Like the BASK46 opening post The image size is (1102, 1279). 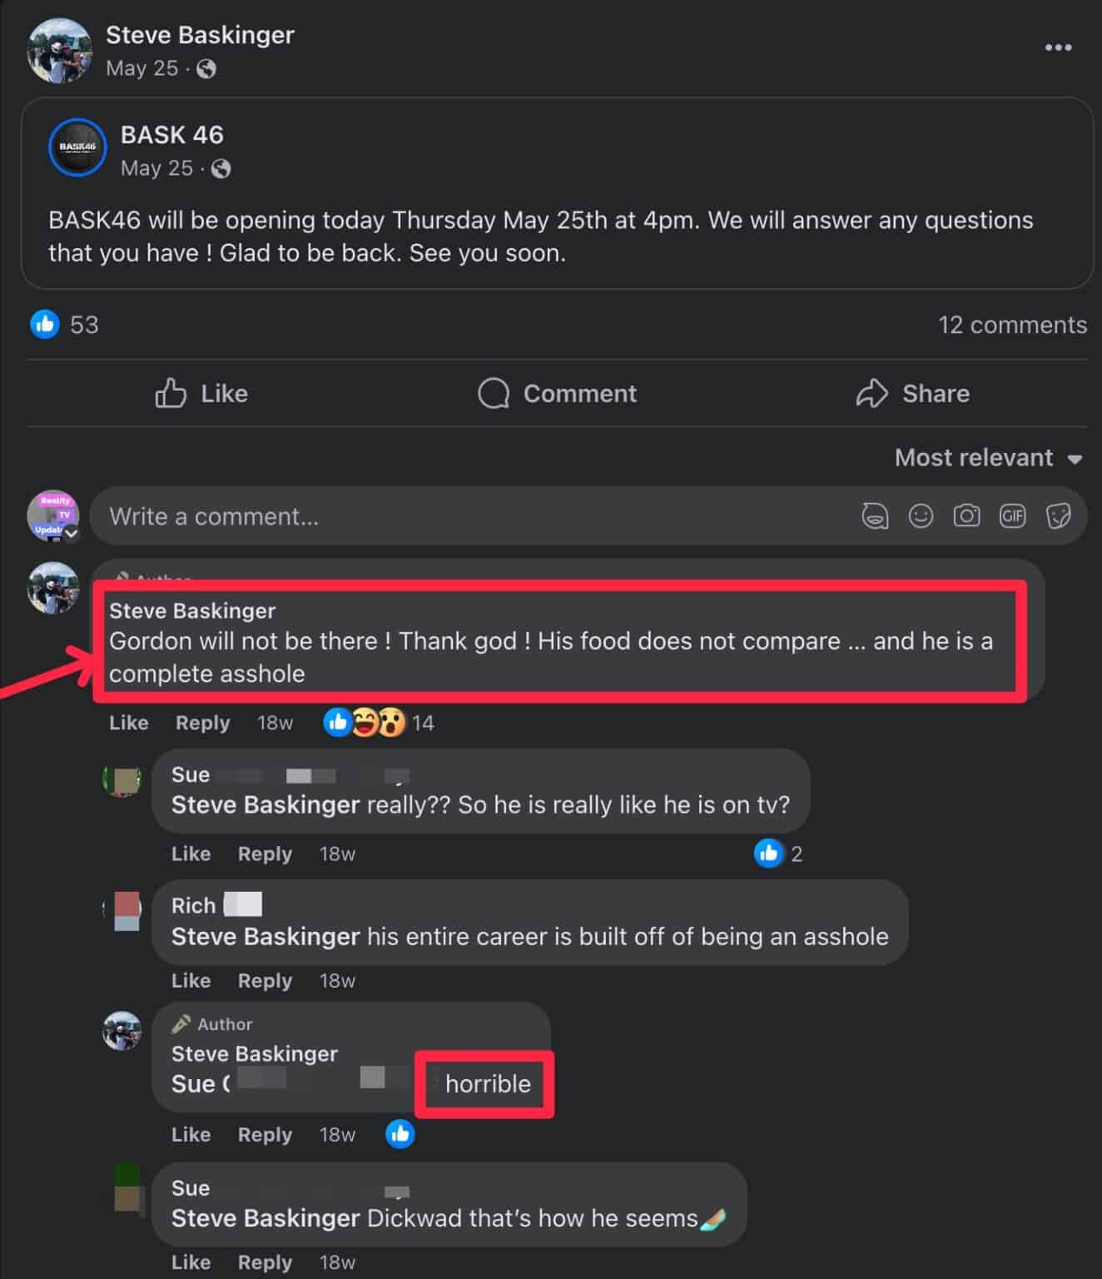coord(201,393)
